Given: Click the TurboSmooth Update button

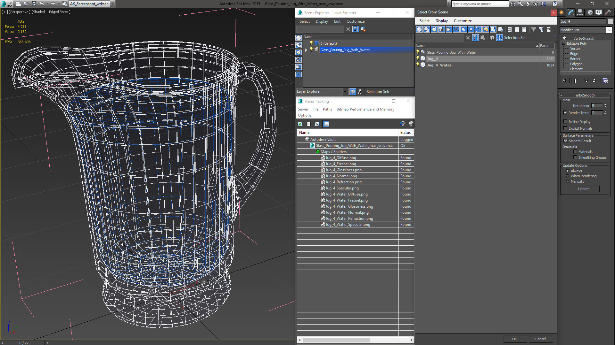Looking at the screenshot, I should click(x=584, y=189).
